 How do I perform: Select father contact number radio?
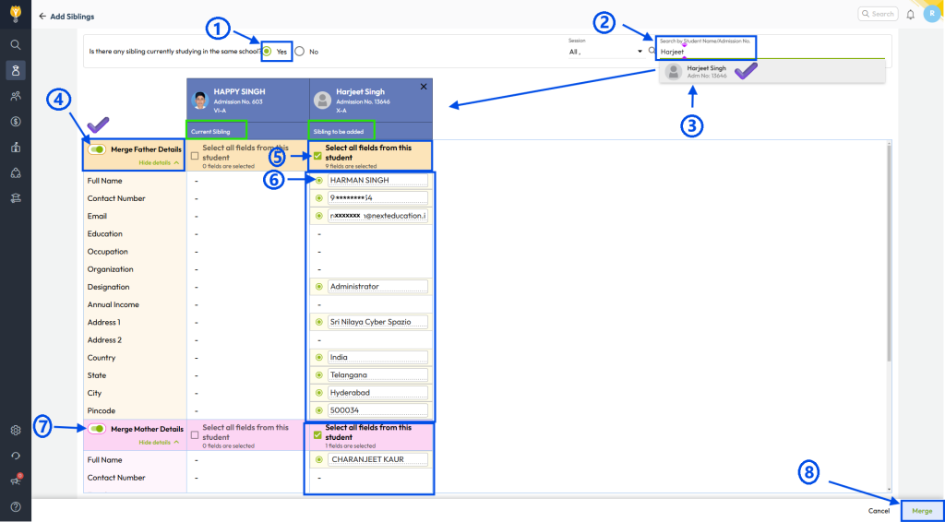[319, 197]
